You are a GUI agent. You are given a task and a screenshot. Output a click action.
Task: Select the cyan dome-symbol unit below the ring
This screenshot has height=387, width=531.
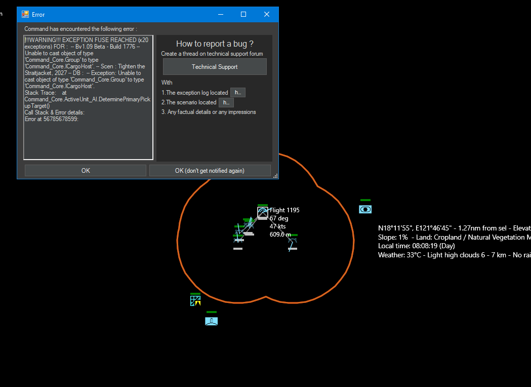coord(211,321)
